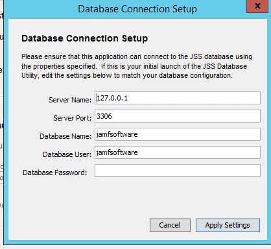271x249 pixels.
Task: Click the 'Server Name:' label
Action: click(70, 100)
